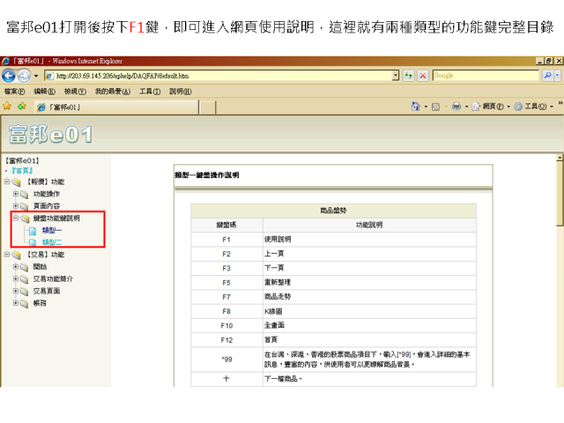This screenshot has width=564, height=423.
Task: Click the RSS feeds icon
Action: [435, 107]
